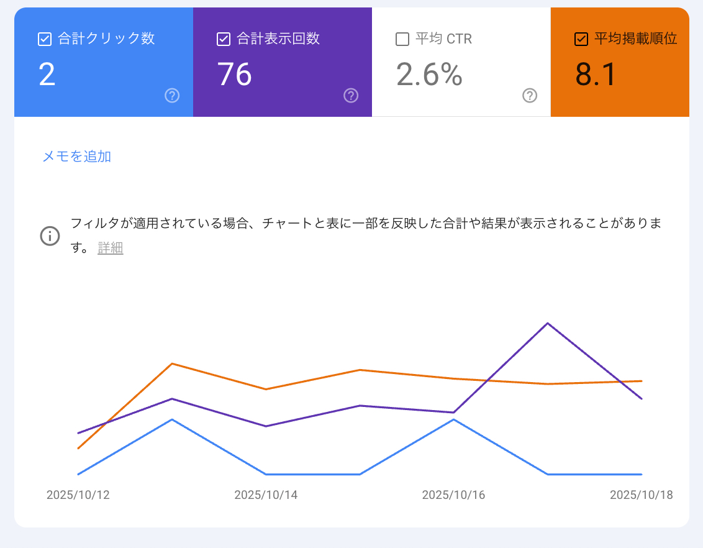Click the 2025/10/16 date label
703x548 pixels.
(x=453, y=495)
